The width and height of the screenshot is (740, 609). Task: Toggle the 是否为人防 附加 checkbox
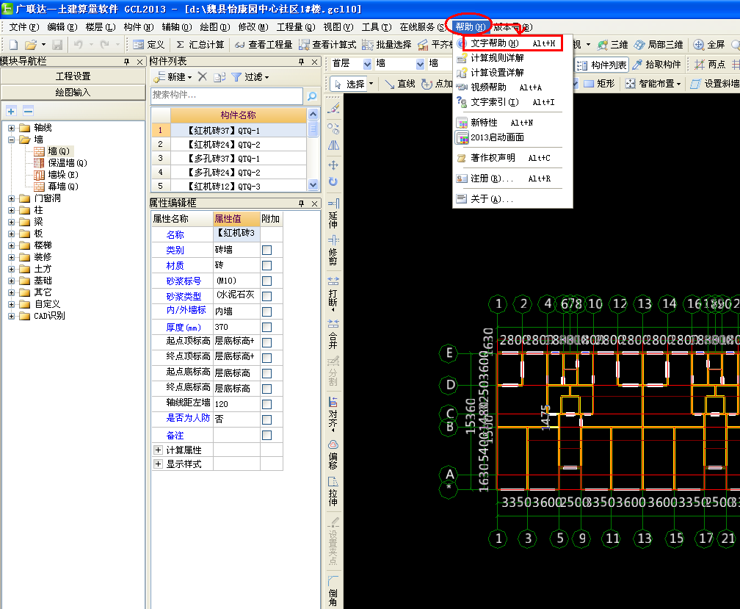[266, 419]
